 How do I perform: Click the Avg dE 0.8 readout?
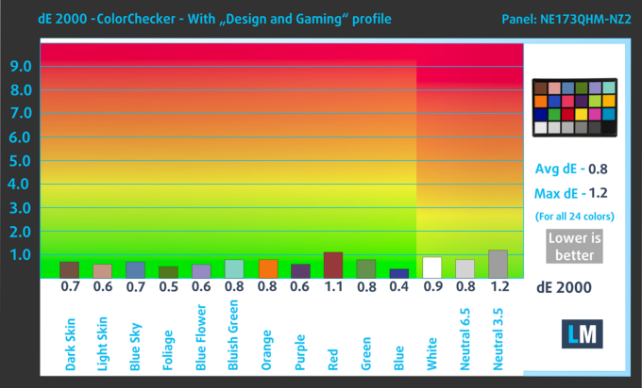[x=571, y=169]
